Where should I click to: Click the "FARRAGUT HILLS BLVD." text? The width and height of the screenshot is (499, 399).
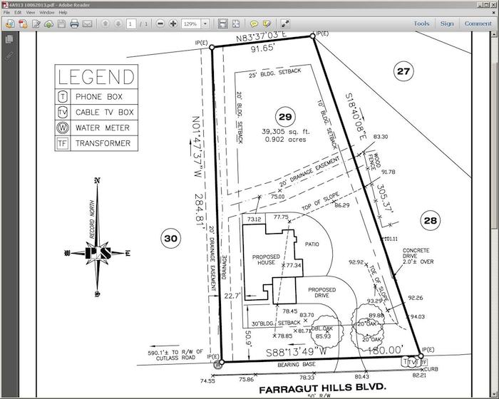(323, 388)
